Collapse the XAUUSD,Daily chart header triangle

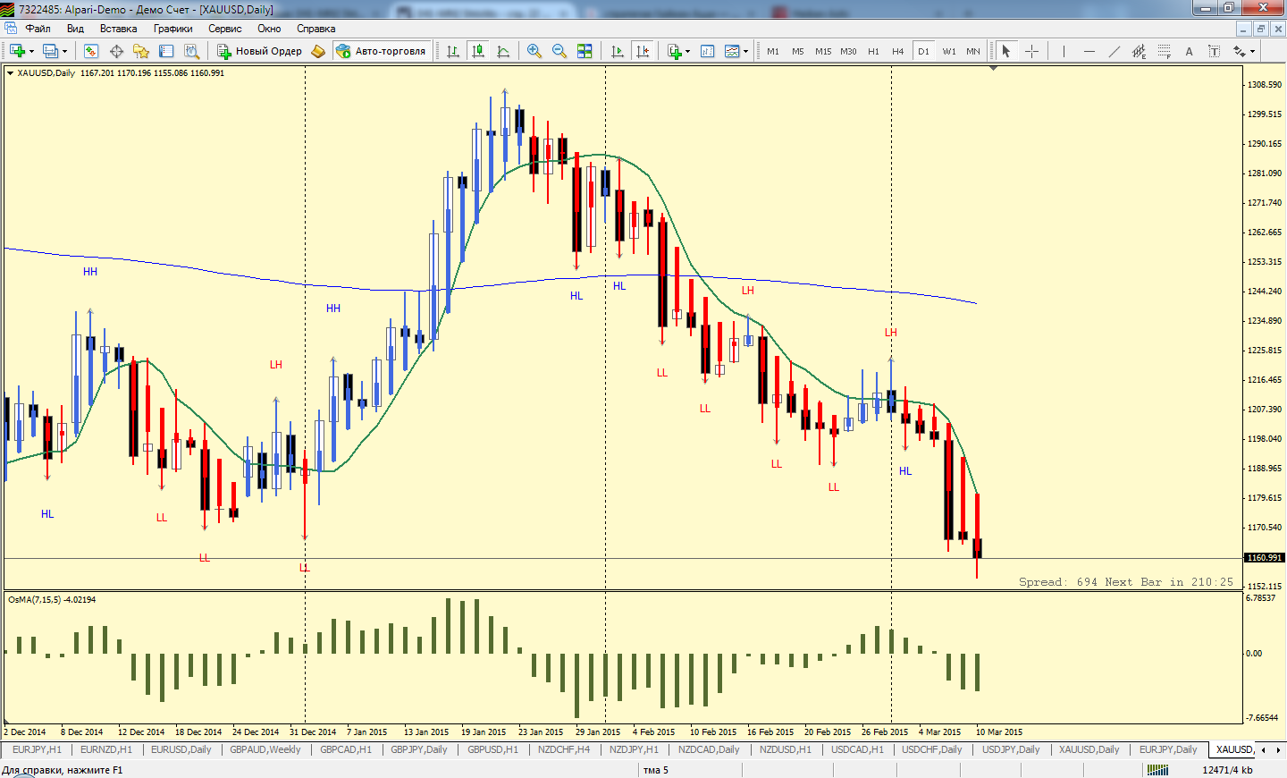tap(10, 73)
